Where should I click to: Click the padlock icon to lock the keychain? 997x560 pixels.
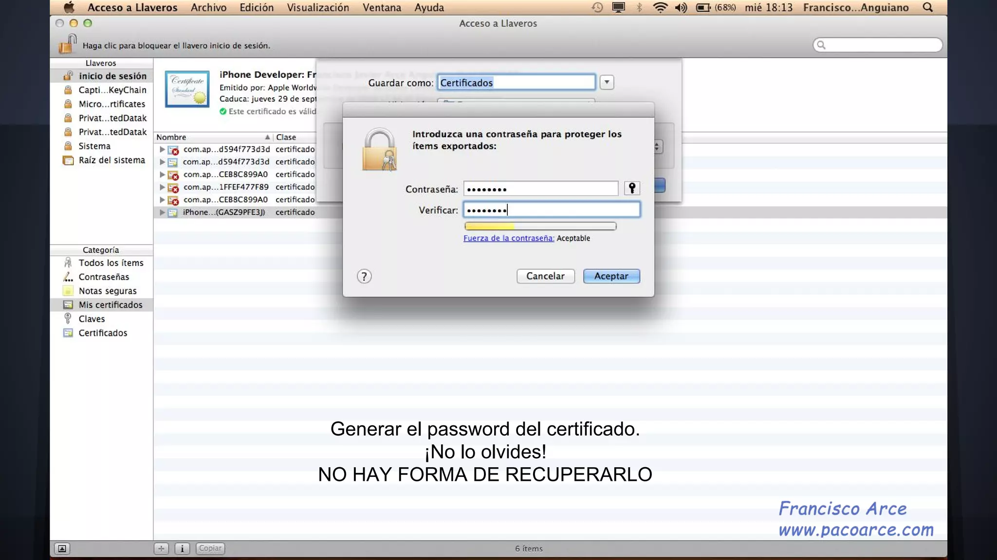click(x=68, y=44)
